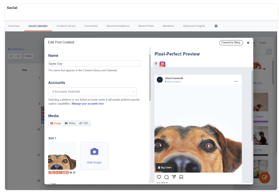Open the Comments tab
Viewport: 279px width, 192px height.
click(x=91, y=26)
